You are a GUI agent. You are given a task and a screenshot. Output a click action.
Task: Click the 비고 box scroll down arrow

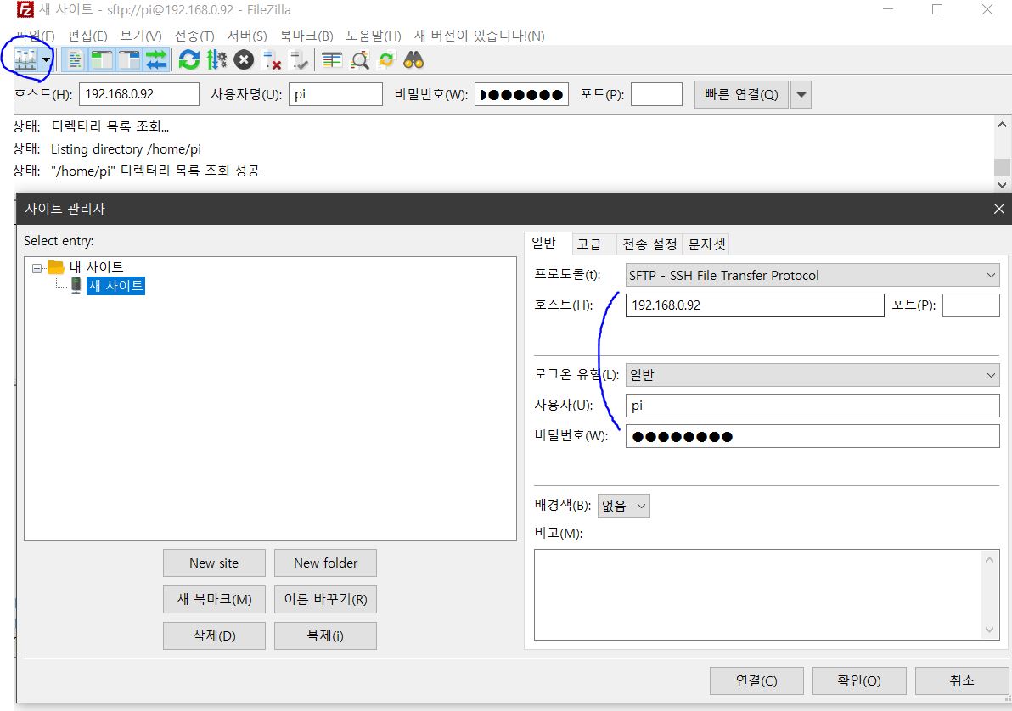point(990,630)
